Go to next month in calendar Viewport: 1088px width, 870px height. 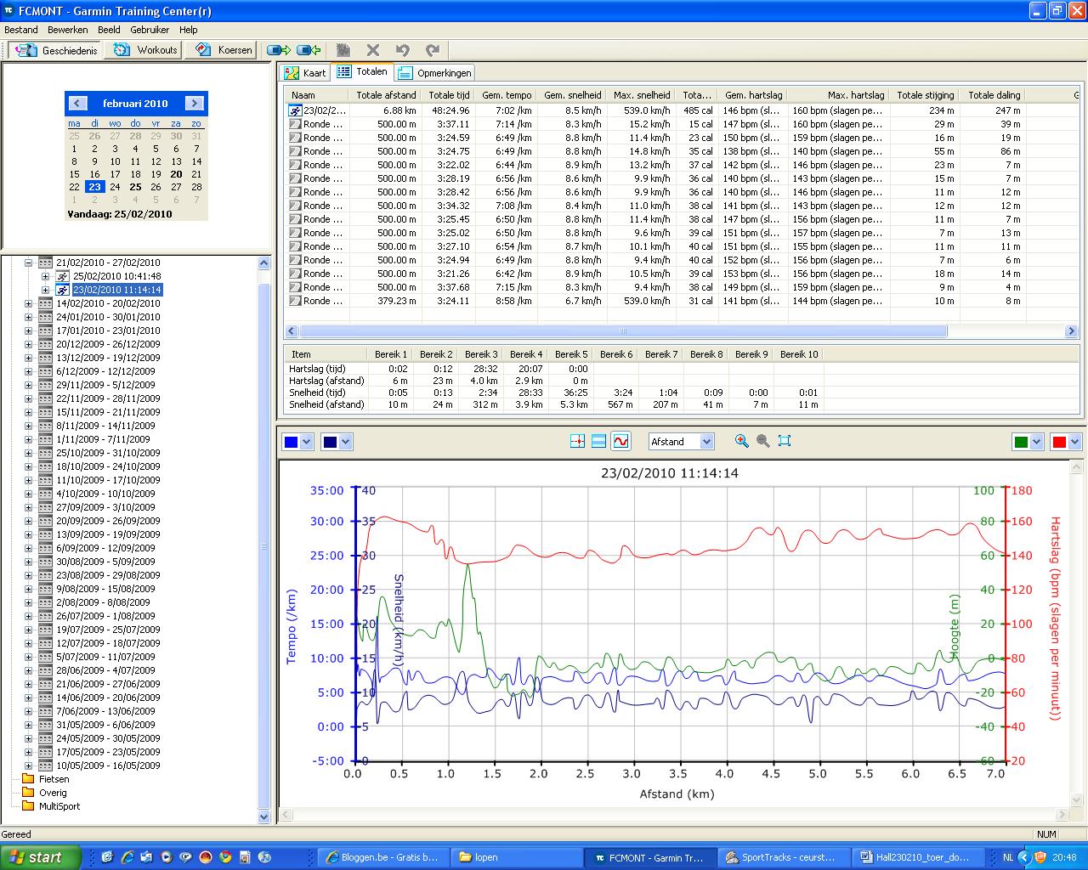coord(195,104)
